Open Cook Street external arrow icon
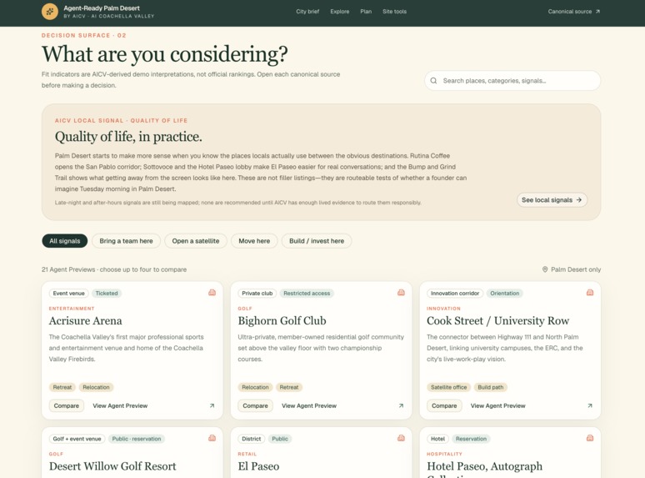The height and width of the screenshot is (478, 645). (x=590, y=405)
